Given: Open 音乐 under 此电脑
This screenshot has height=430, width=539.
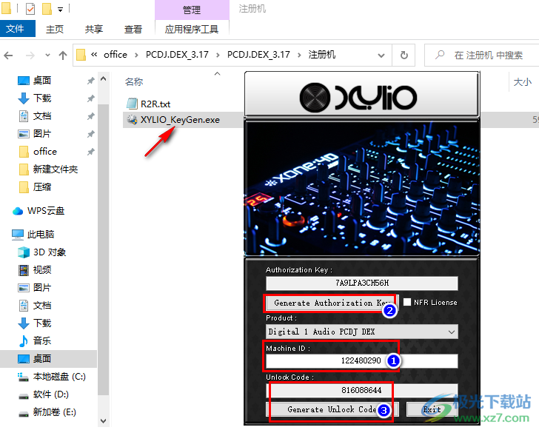Looking at the screenshot, I should tap(42, 341).
